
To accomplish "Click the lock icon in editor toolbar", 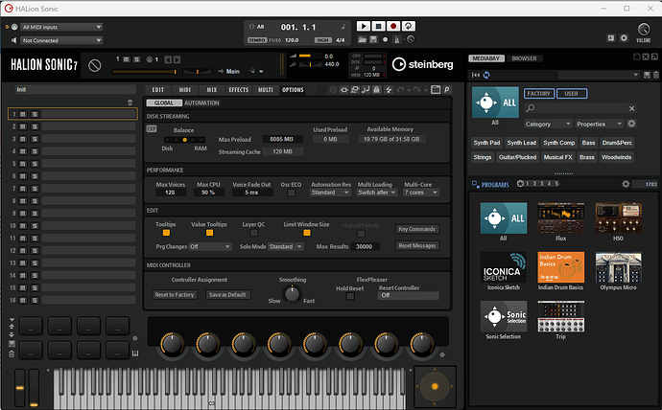I will tap(376, 90).
